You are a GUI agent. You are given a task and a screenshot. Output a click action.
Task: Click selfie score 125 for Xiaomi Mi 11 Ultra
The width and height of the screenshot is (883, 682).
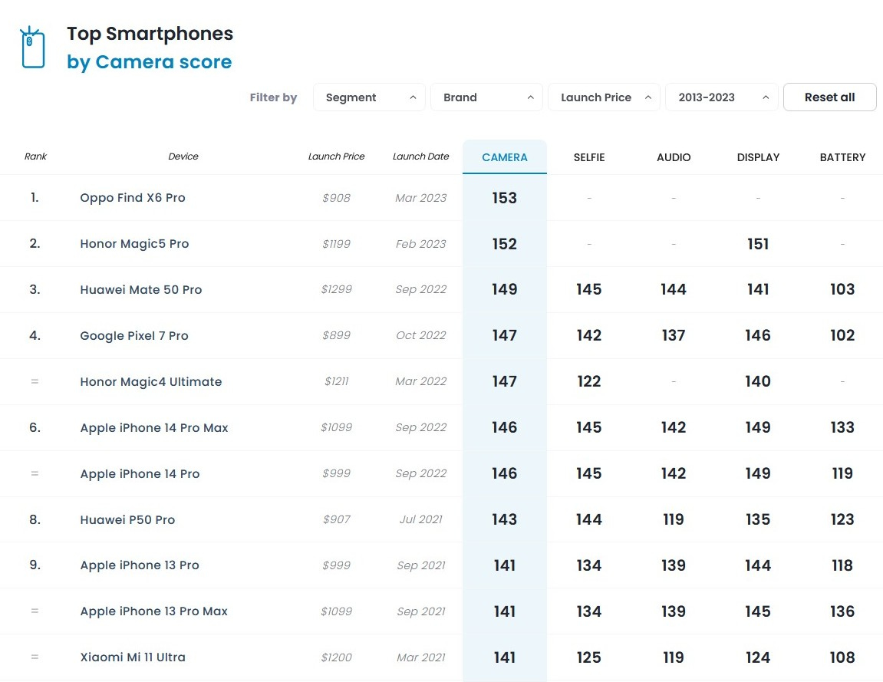pyautogui.click(x=589, y=657)
